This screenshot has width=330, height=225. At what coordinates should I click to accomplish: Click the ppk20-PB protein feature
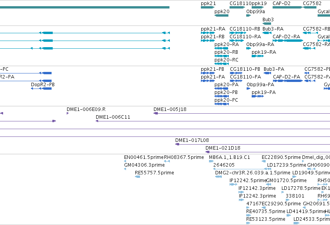221,96
